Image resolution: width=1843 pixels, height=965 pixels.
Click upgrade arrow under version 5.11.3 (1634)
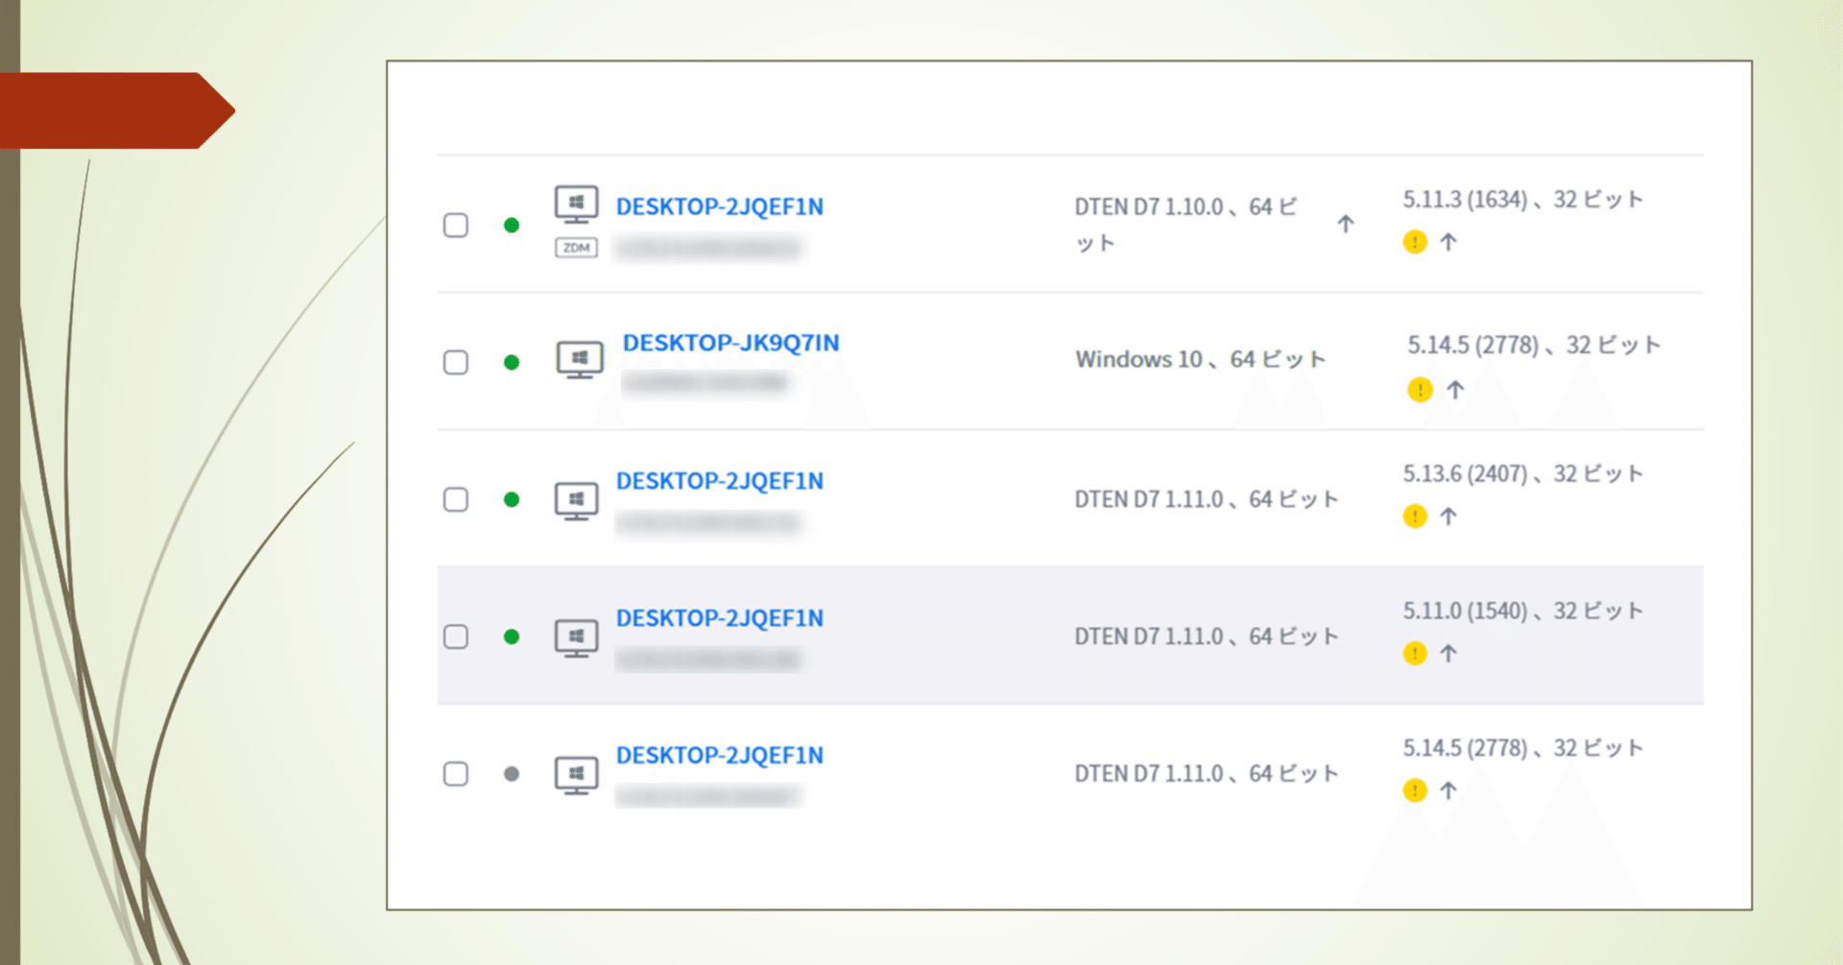click(1448, 242)
